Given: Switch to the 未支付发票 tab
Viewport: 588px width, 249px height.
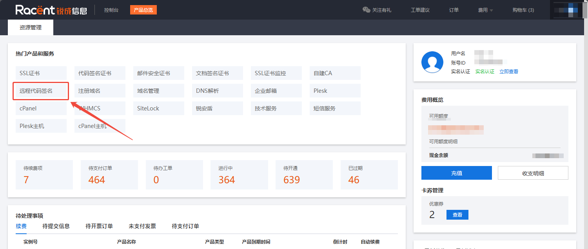Looking at the screenshot, I should [142, 226].
